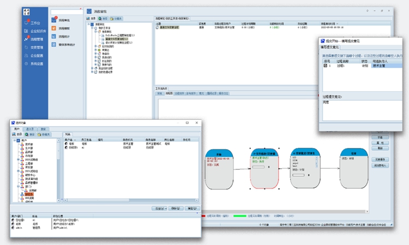This screenshot has height=245, width=409.
Task: Click the search field above submenu
Action: pyautogui.click(x=65, y=11)
